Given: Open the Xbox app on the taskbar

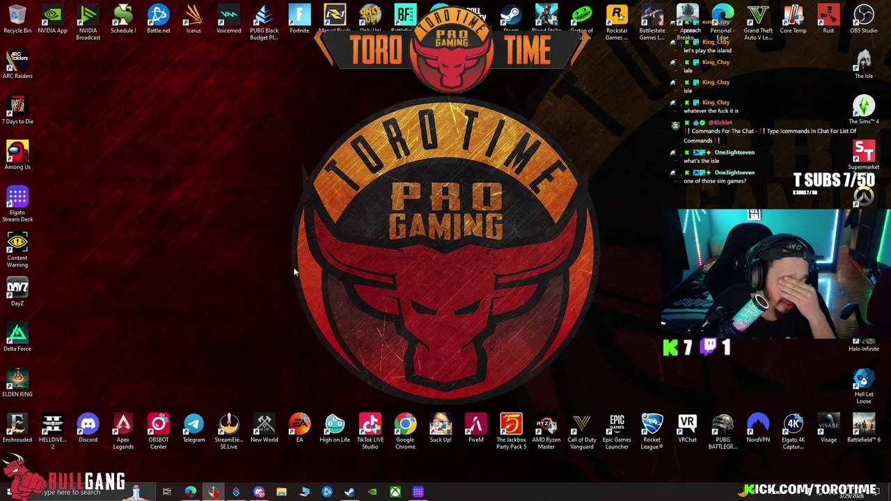Looking at the screenshot, I should (x=395, y=492).
